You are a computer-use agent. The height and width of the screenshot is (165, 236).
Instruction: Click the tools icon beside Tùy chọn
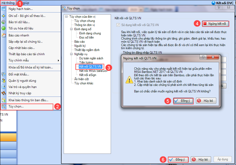point(3,106)
